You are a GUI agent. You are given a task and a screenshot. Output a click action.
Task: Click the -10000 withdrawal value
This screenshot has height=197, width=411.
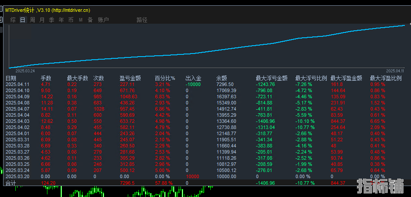193,84
